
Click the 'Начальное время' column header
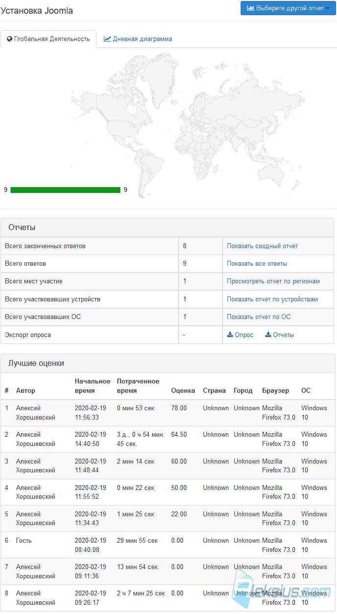pyautogui.click(x=93, y=386)
